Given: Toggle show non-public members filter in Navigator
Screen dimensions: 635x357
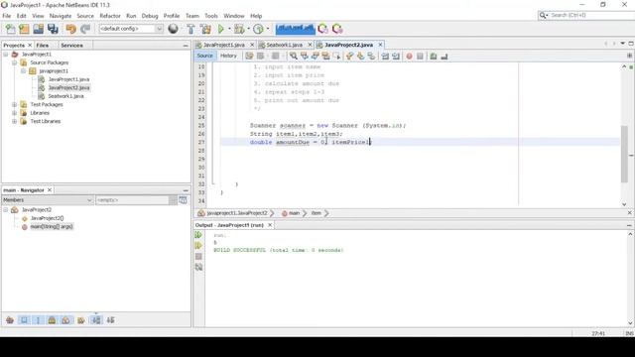Looking at the screenshot, I should (x=52, y=320).
